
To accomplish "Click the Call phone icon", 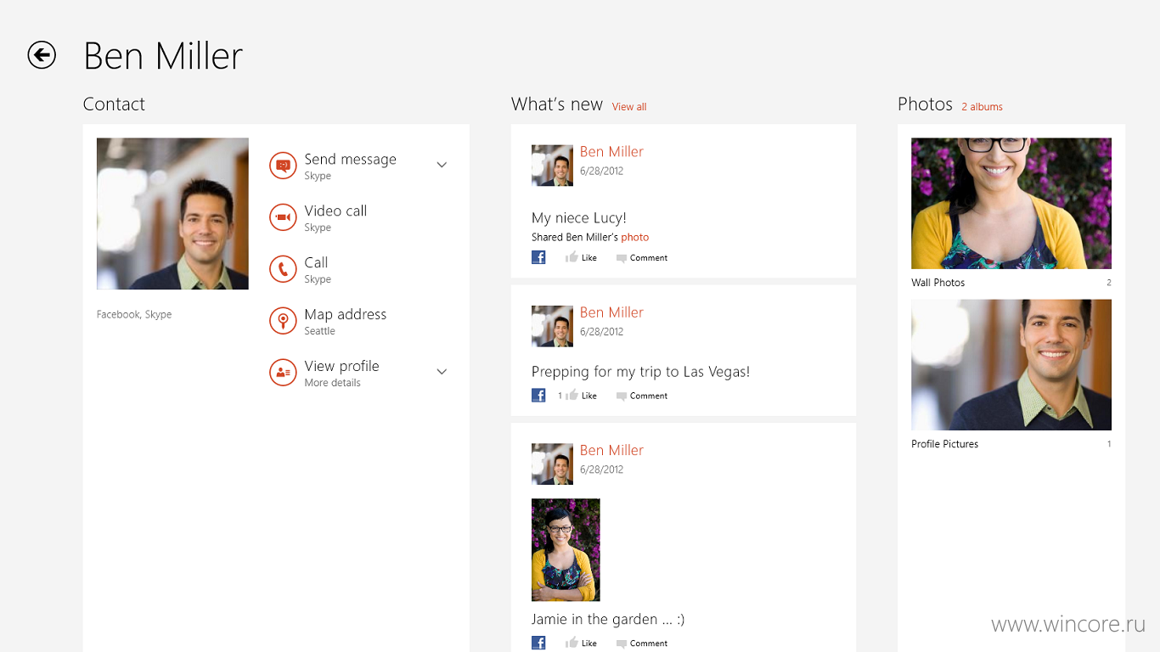I will (x=283, y=269).
